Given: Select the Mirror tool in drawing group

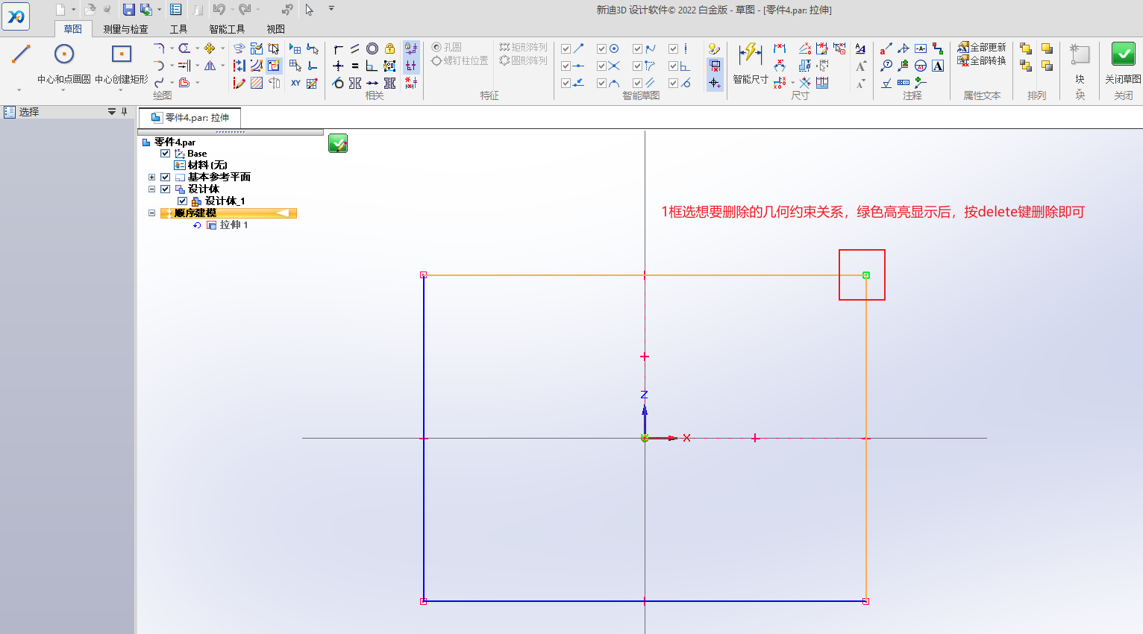Looking at the screenshot, I should point(210,66).
